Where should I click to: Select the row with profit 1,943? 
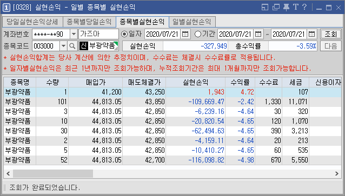click(x=172, y=92)
